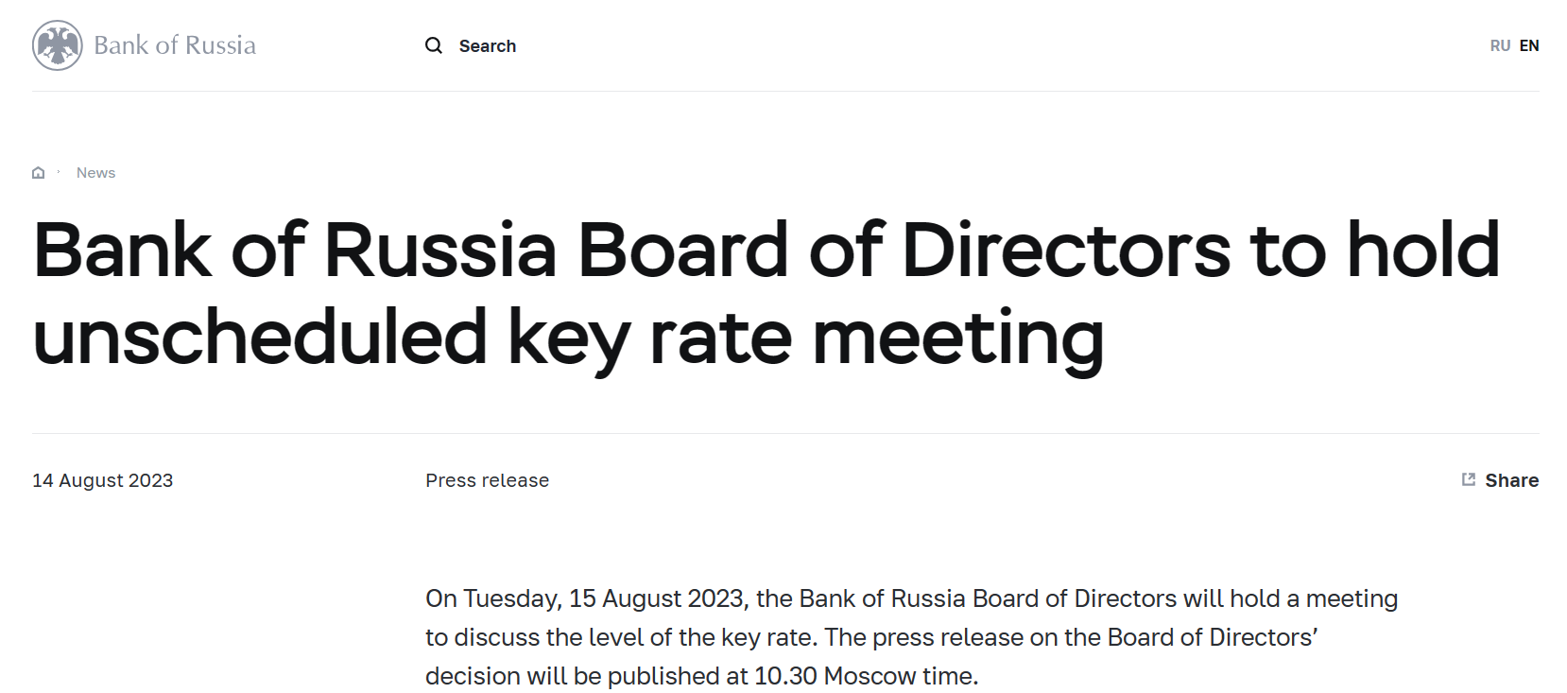Switch site language to RU
The width and height of the screenshot is (1567, 693).
[x=1500, y=45]
